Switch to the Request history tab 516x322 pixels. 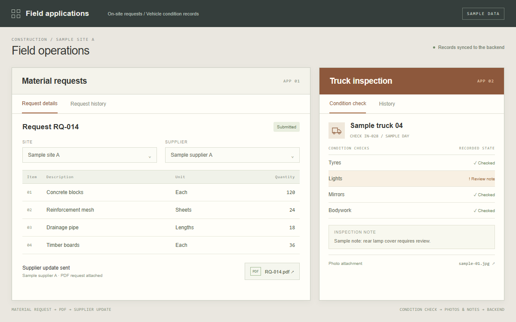(x=88, y=104)
